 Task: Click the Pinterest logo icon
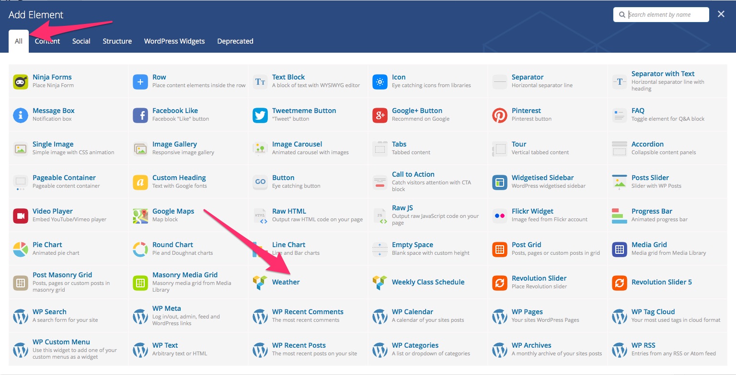point(500,115)
